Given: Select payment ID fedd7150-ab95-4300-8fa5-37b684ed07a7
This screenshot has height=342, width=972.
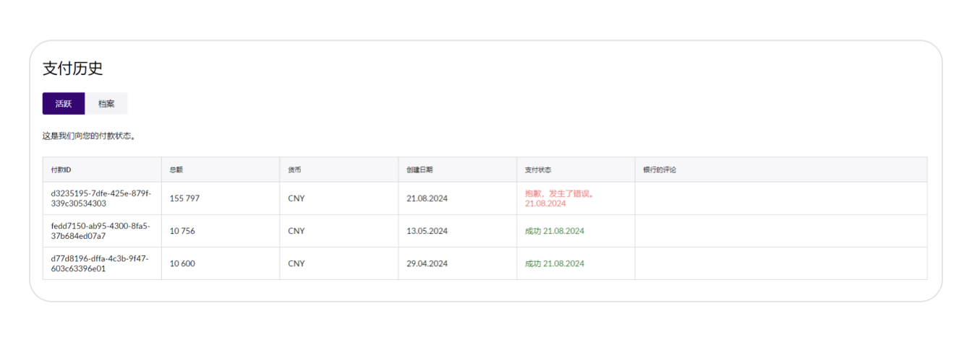Looking at the screenshot, I should [100, 231].
